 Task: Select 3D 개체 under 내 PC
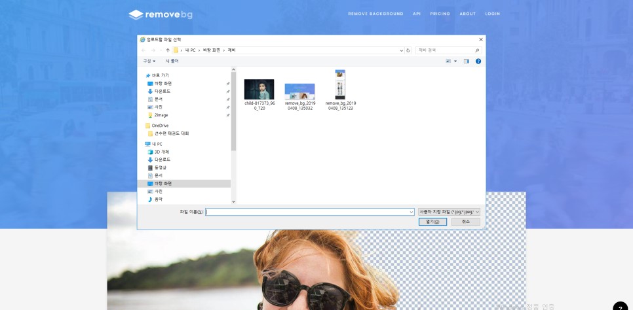click(x=161, y=152)
